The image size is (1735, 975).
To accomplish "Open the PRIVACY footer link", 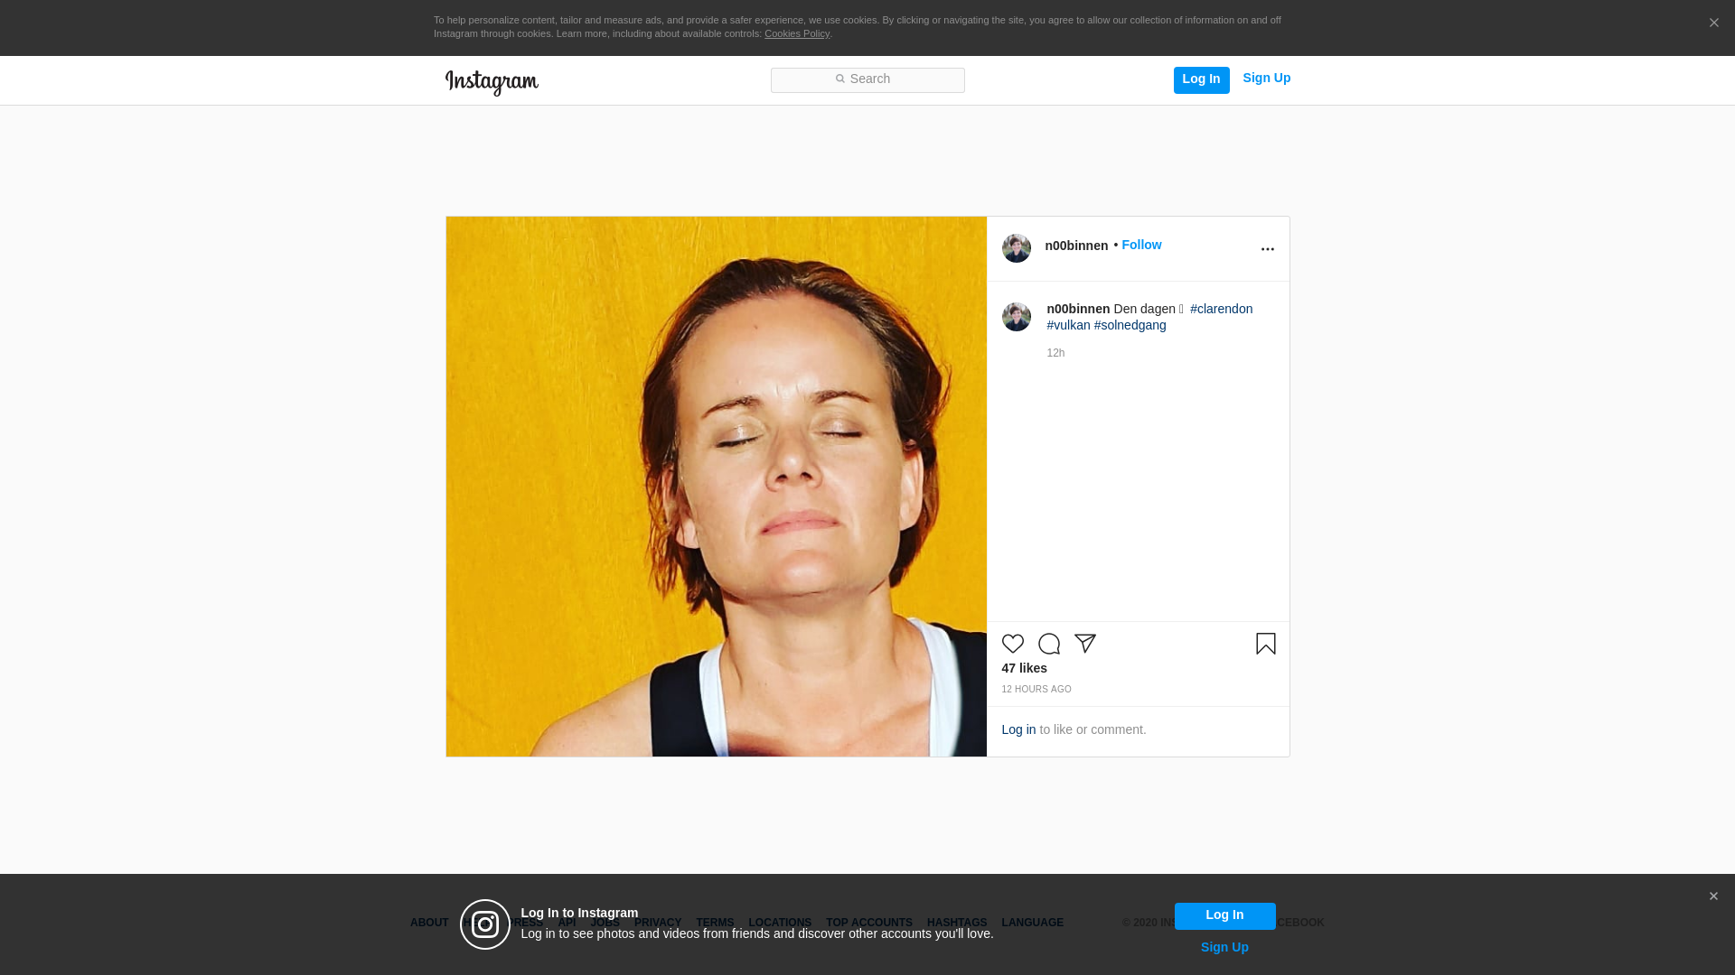I will click(658, 923).
